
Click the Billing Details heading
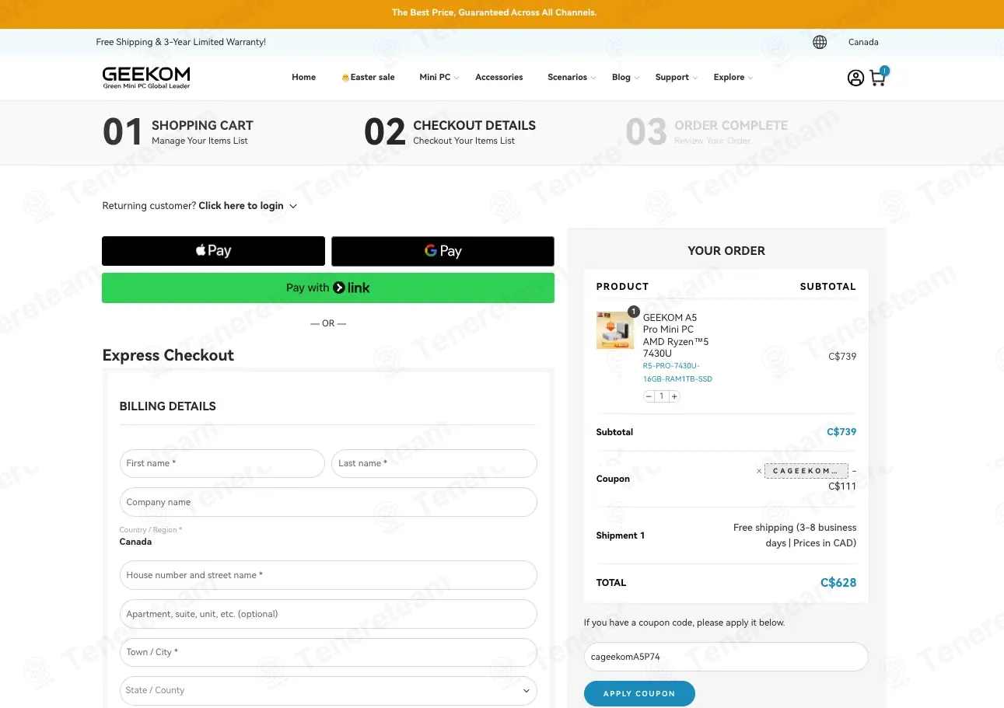(x=168, y=406)
